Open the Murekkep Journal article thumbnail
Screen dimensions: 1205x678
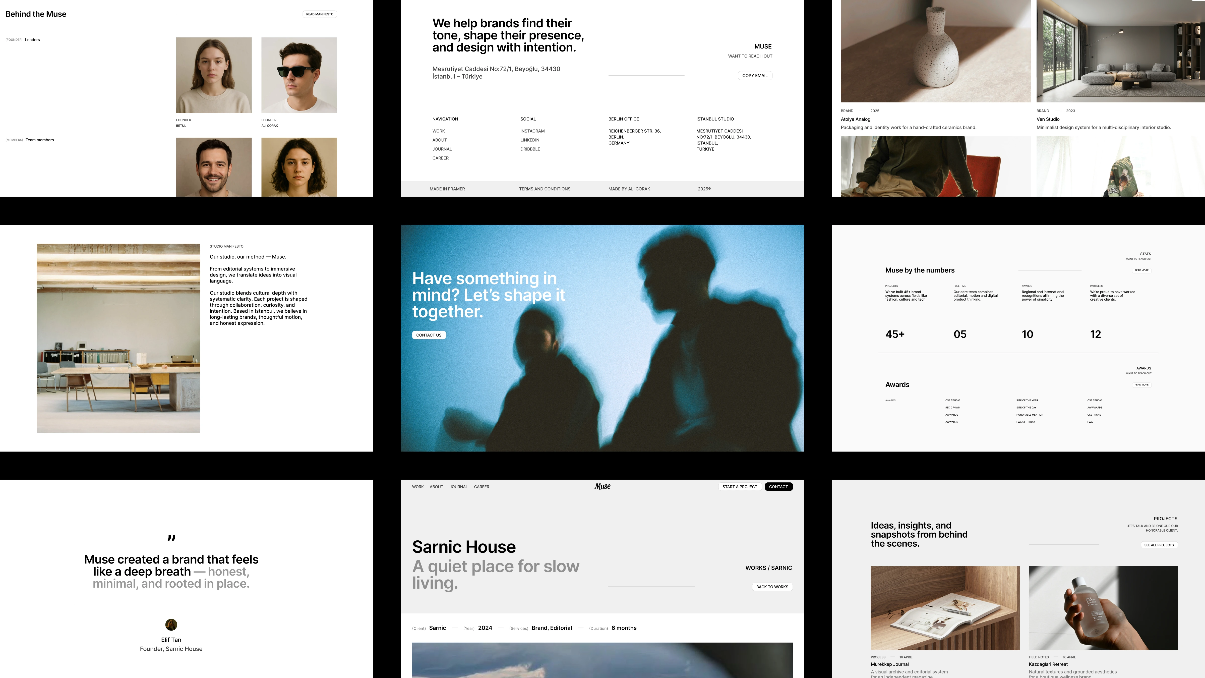point(945,608)
